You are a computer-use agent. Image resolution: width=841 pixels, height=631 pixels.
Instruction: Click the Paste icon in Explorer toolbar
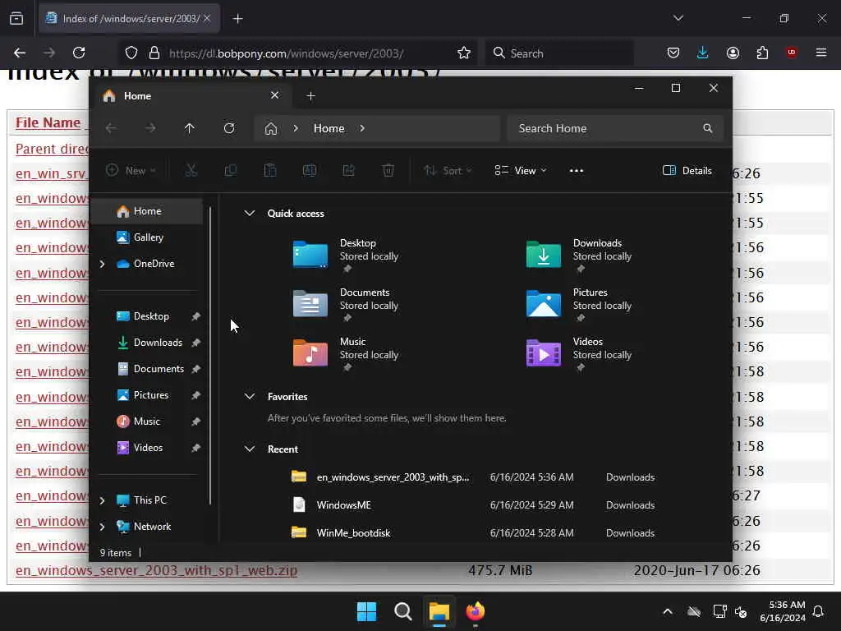coord(269,171)
